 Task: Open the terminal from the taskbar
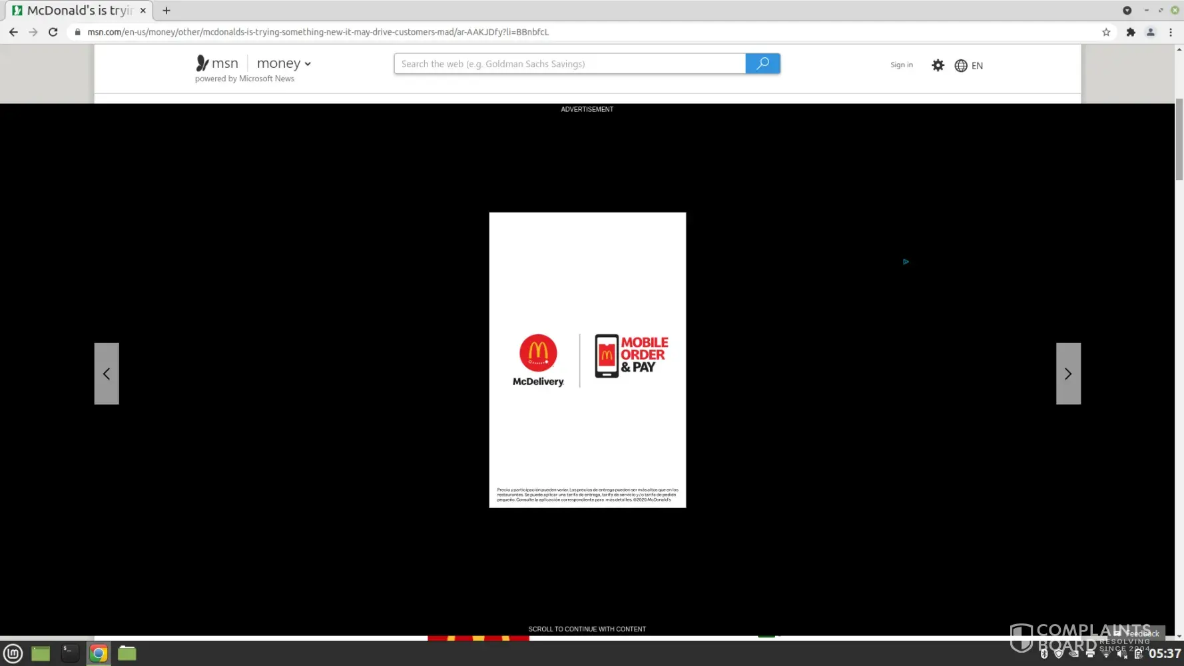pyautogui.click(x=70, y=653)
